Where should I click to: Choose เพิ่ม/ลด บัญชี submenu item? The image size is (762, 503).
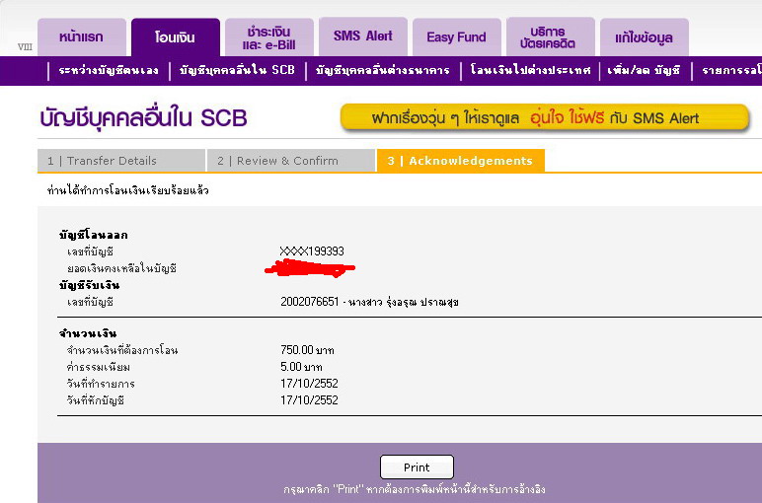pyautogui.click(x=644, y=70)
